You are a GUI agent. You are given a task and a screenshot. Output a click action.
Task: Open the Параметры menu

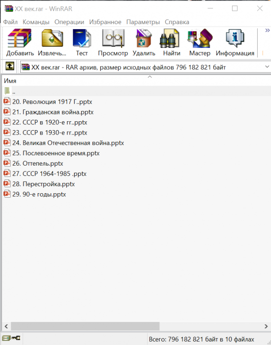click(x=143, y=22)
